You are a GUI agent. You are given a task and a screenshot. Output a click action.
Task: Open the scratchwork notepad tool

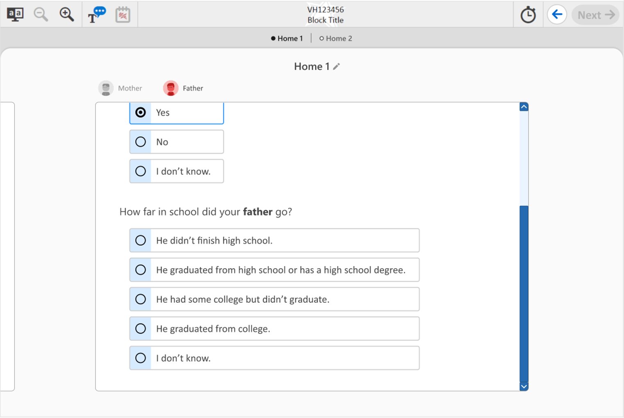coord(123,15)
